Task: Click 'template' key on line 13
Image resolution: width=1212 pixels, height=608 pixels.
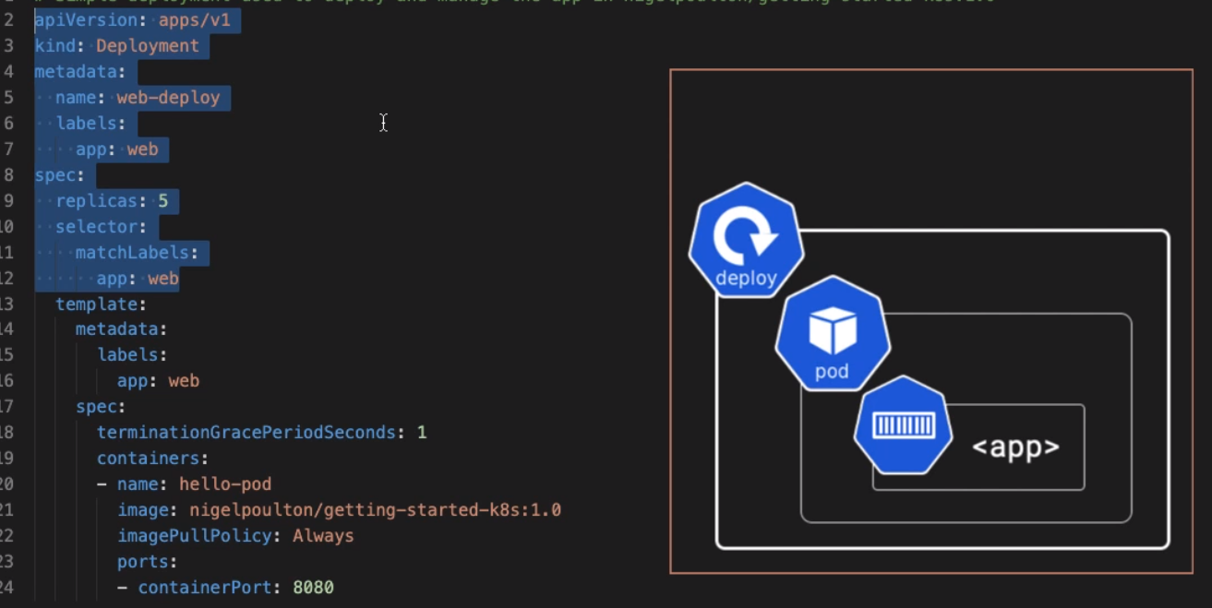Action: pos(96,304)
